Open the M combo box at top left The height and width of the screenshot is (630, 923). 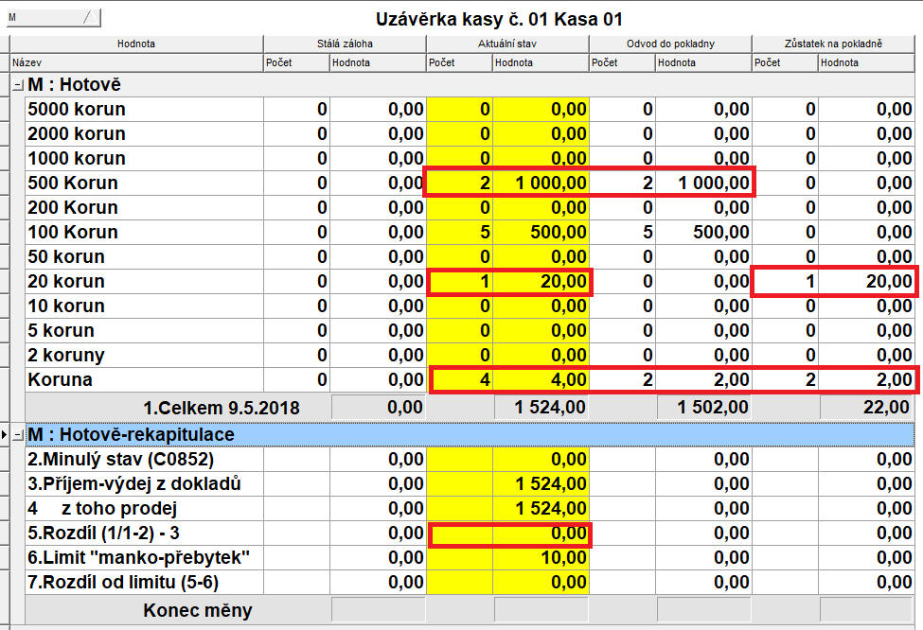[x=54, y=18]
